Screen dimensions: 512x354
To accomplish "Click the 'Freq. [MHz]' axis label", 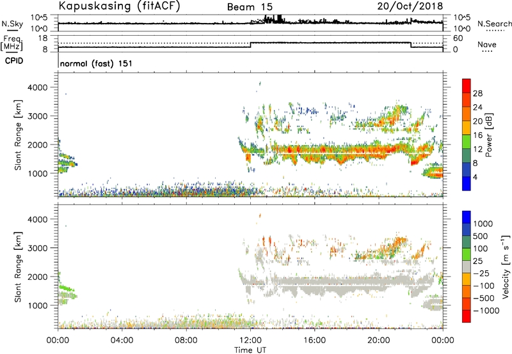I will (12, 43).
